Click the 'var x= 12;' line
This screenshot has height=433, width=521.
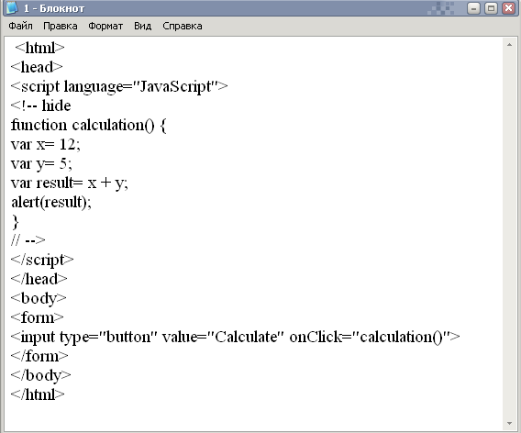click(x=46, y=145)
